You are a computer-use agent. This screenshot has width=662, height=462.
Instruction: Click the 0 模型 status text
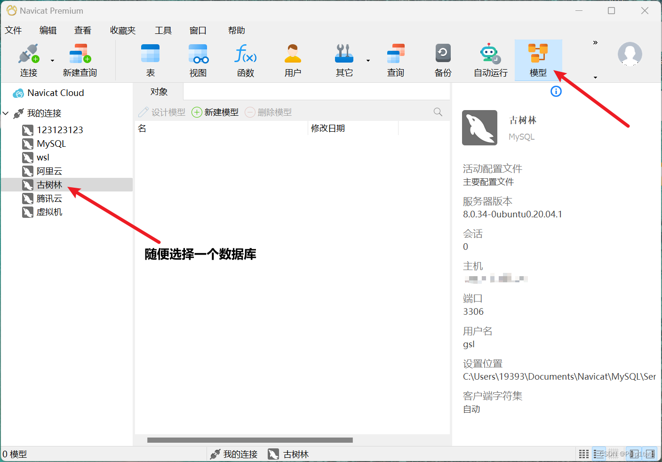[15, 454]
